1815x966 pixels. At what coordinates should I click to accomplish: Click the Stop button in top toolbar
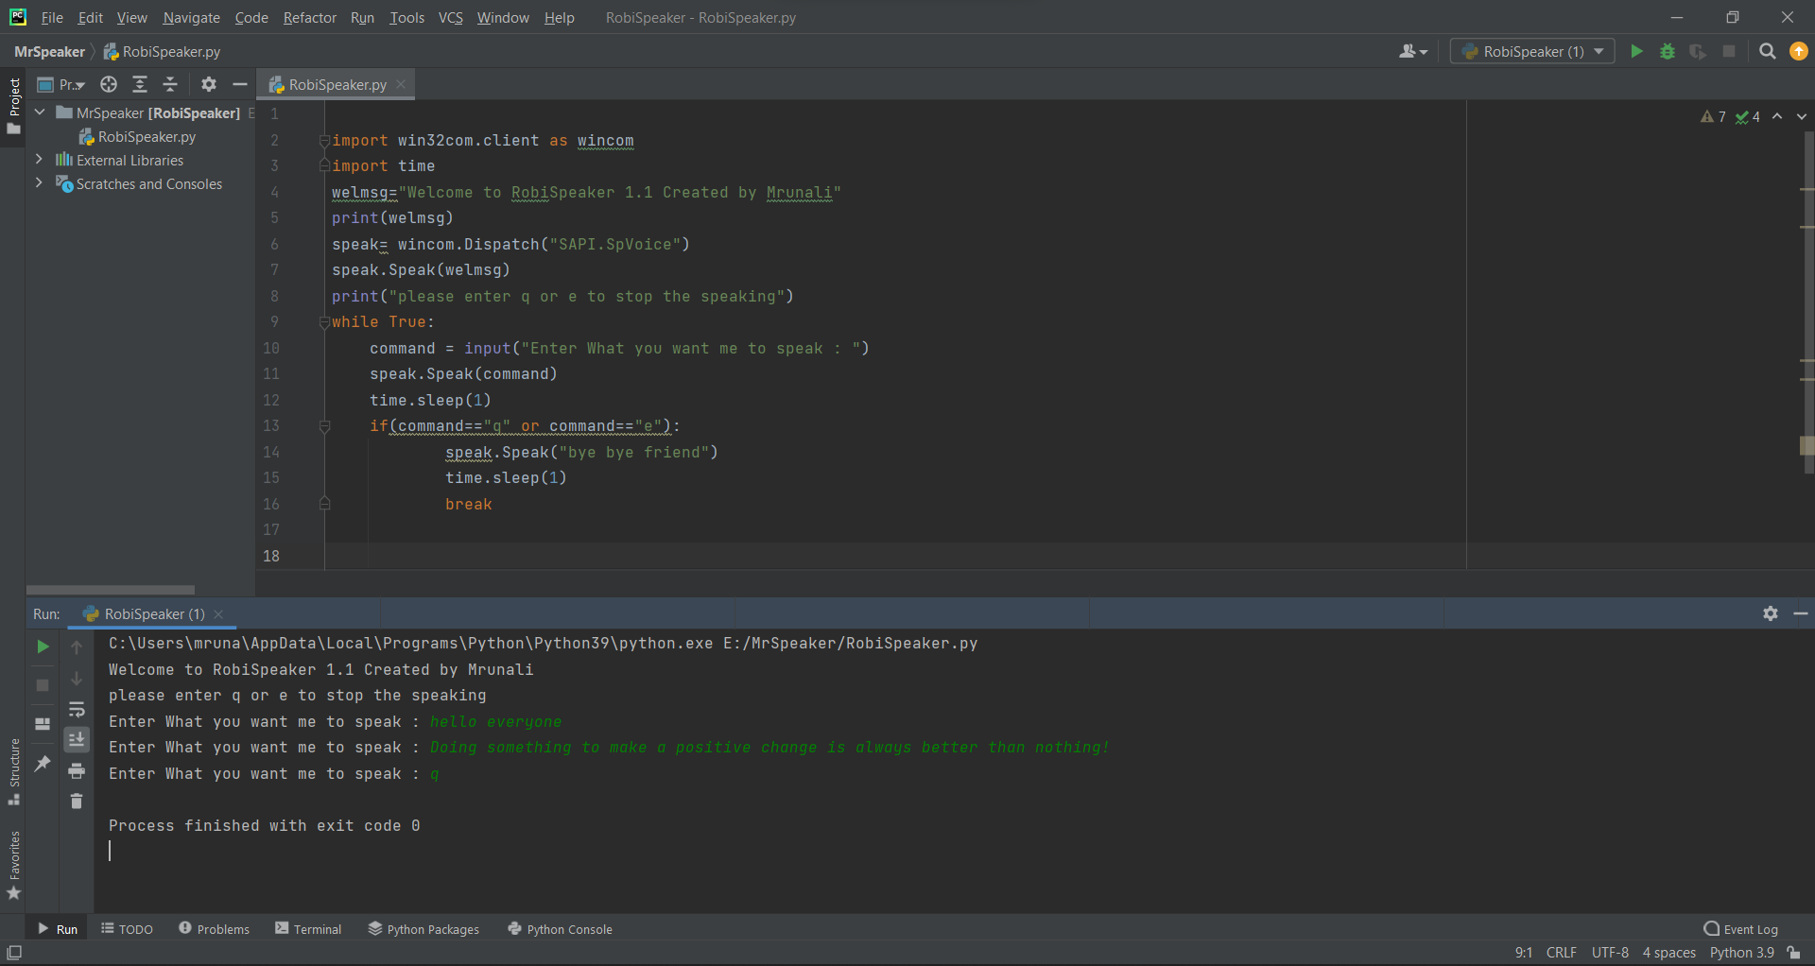(1729, 51)
